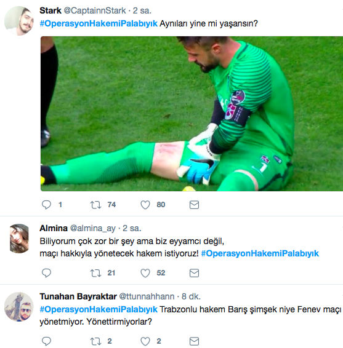
Task: Share Almina's tweet by message envelope
Action: click(194, 273)
